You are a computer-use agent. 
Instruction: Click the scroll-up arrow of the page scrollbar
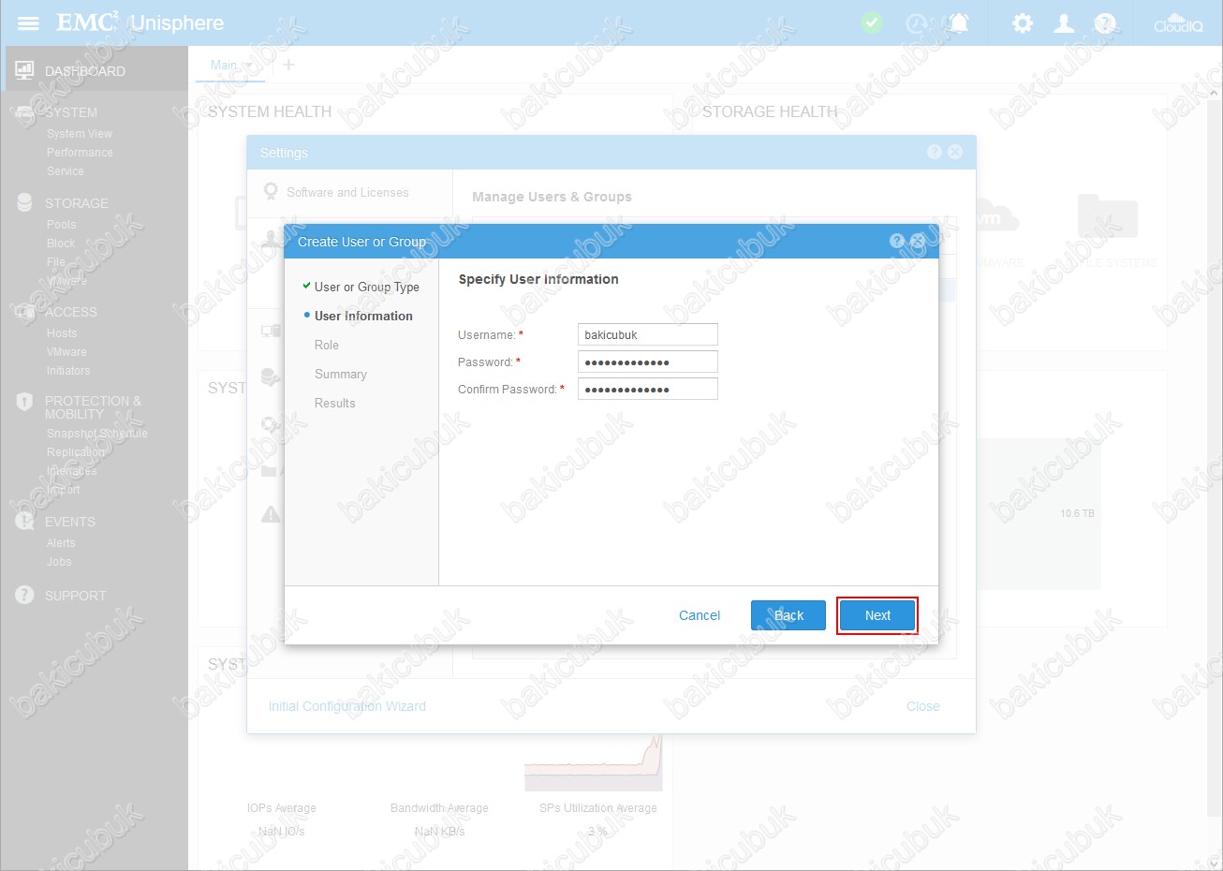click(1215, 94)
